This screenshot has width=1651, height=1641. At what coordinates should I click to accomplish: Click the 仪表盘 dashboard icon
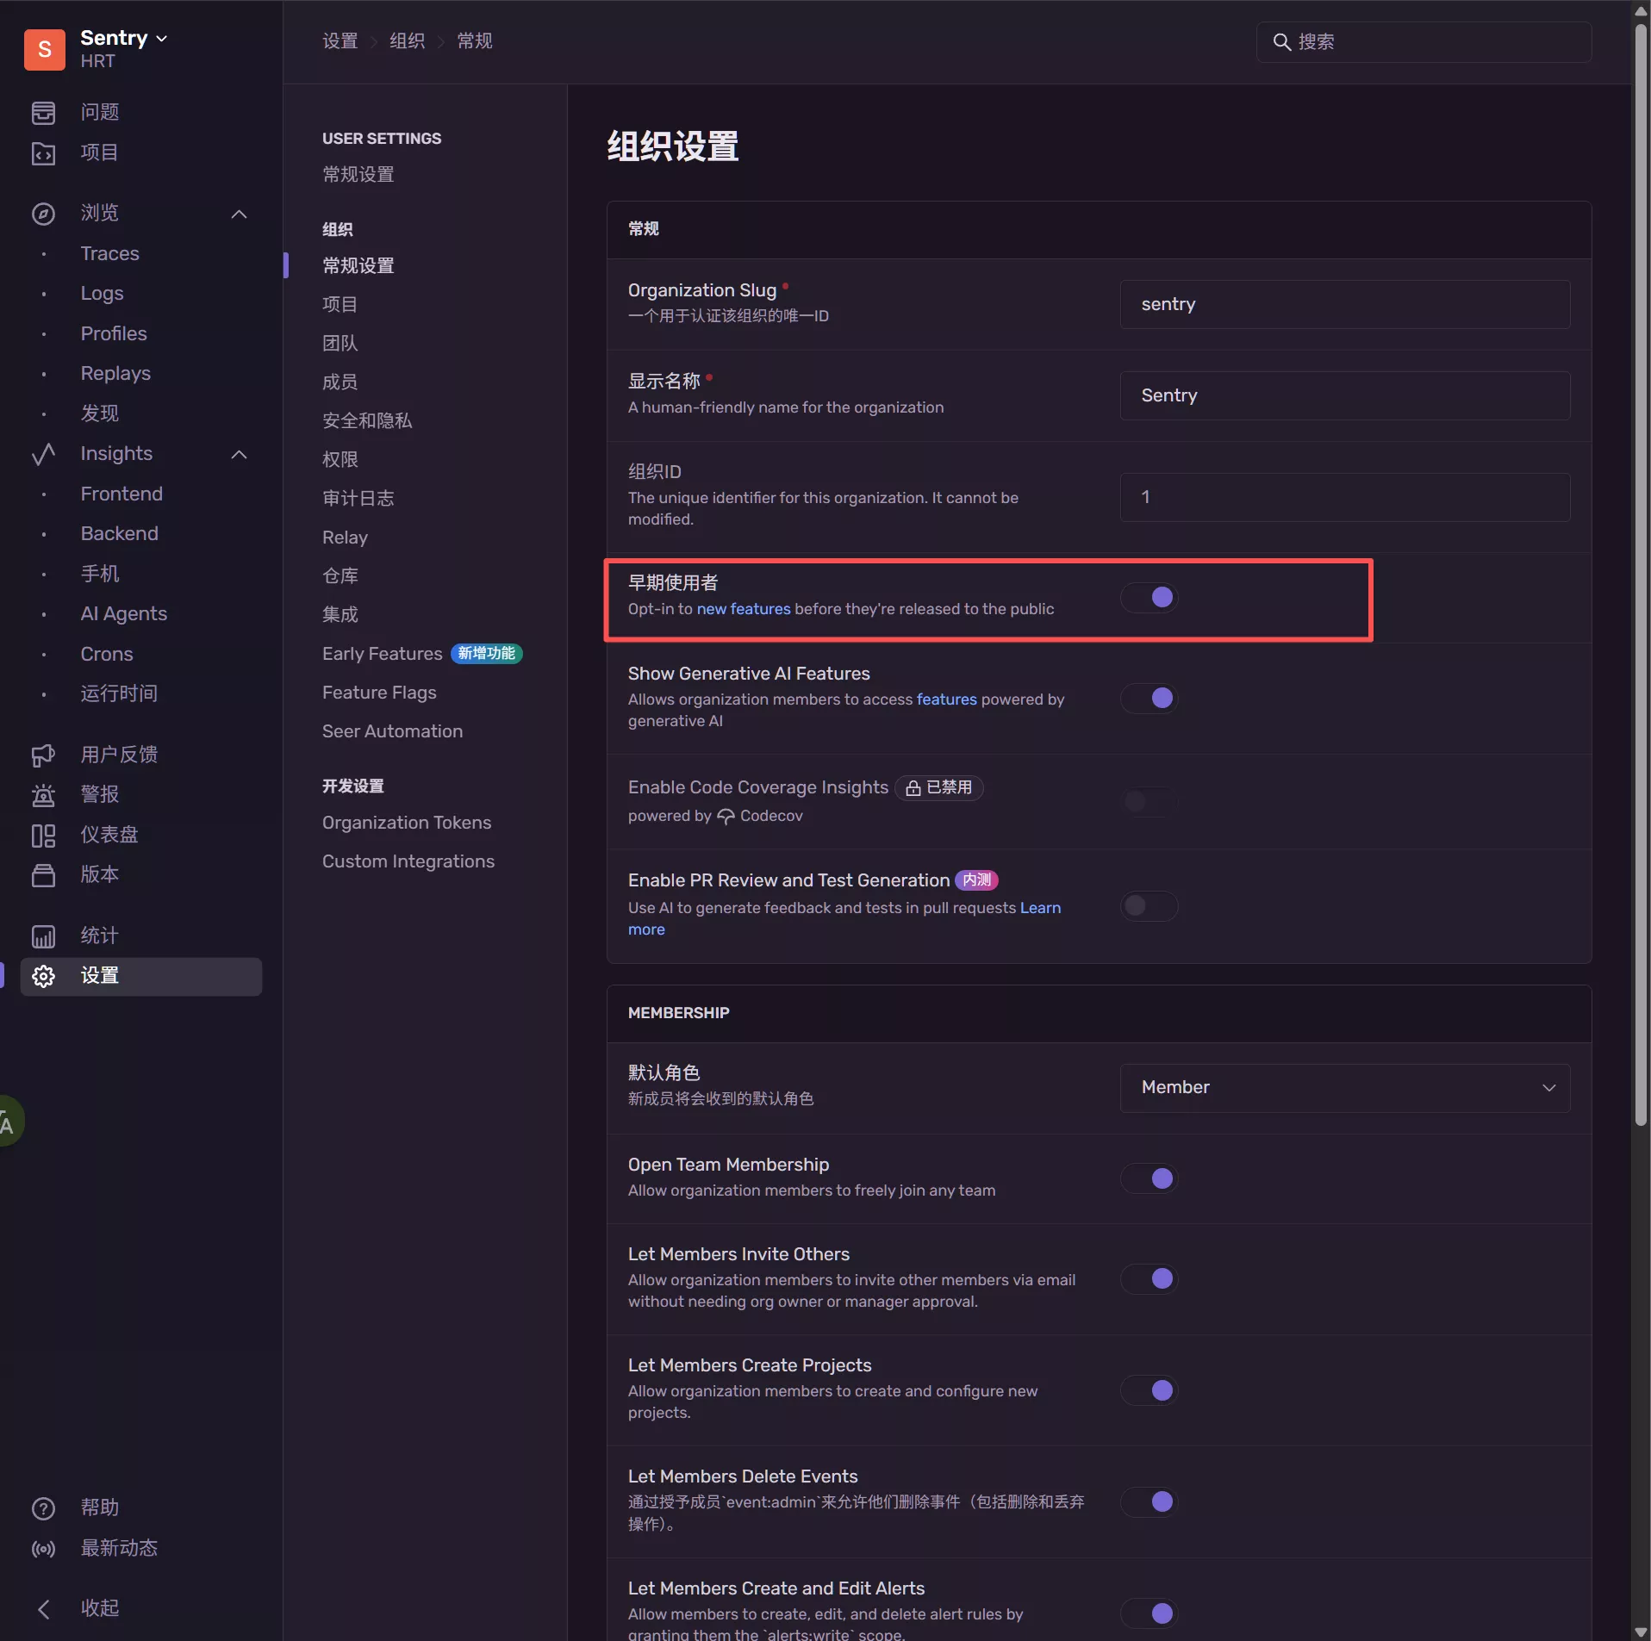pos(43,836)
